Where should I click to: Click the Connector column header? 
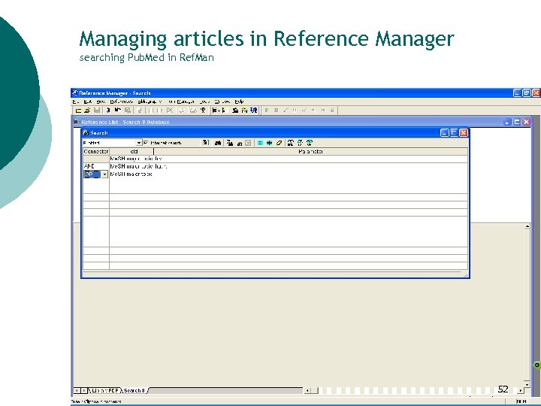pos(96,151)
